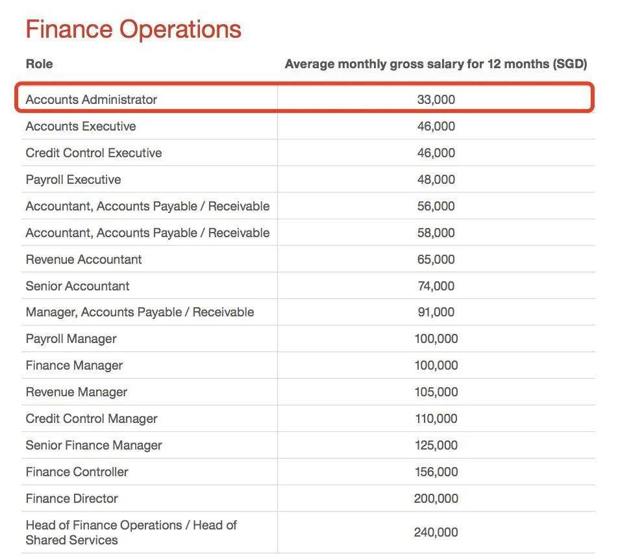Viewport: 631px width, 560px height.
Task: Select the Accounts Executive role
Action: point(80,127)
